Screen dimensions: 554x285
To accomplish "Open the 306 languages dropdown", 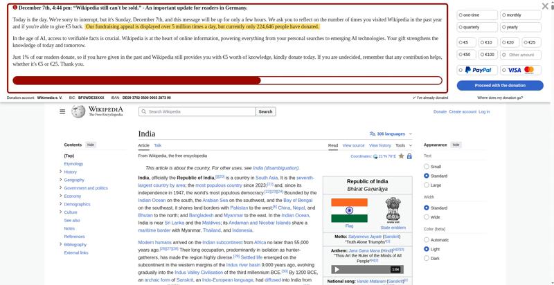I will (391, 134).
